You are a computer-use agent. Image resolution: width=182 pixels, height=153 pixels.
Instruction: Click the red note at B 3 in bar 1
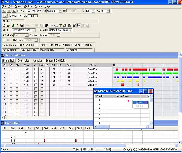coord(76,141)
